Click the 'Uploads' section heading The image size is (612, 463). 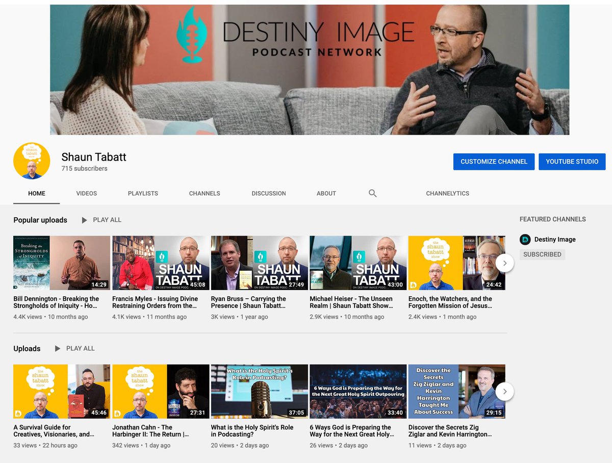coord(27,349)
